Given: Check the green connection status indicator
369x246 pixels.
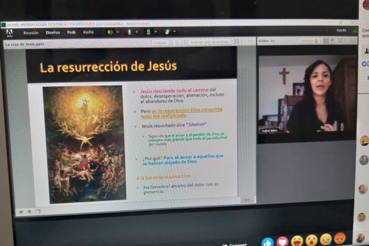Looking at the screenshot, I should tap(354, 30).
